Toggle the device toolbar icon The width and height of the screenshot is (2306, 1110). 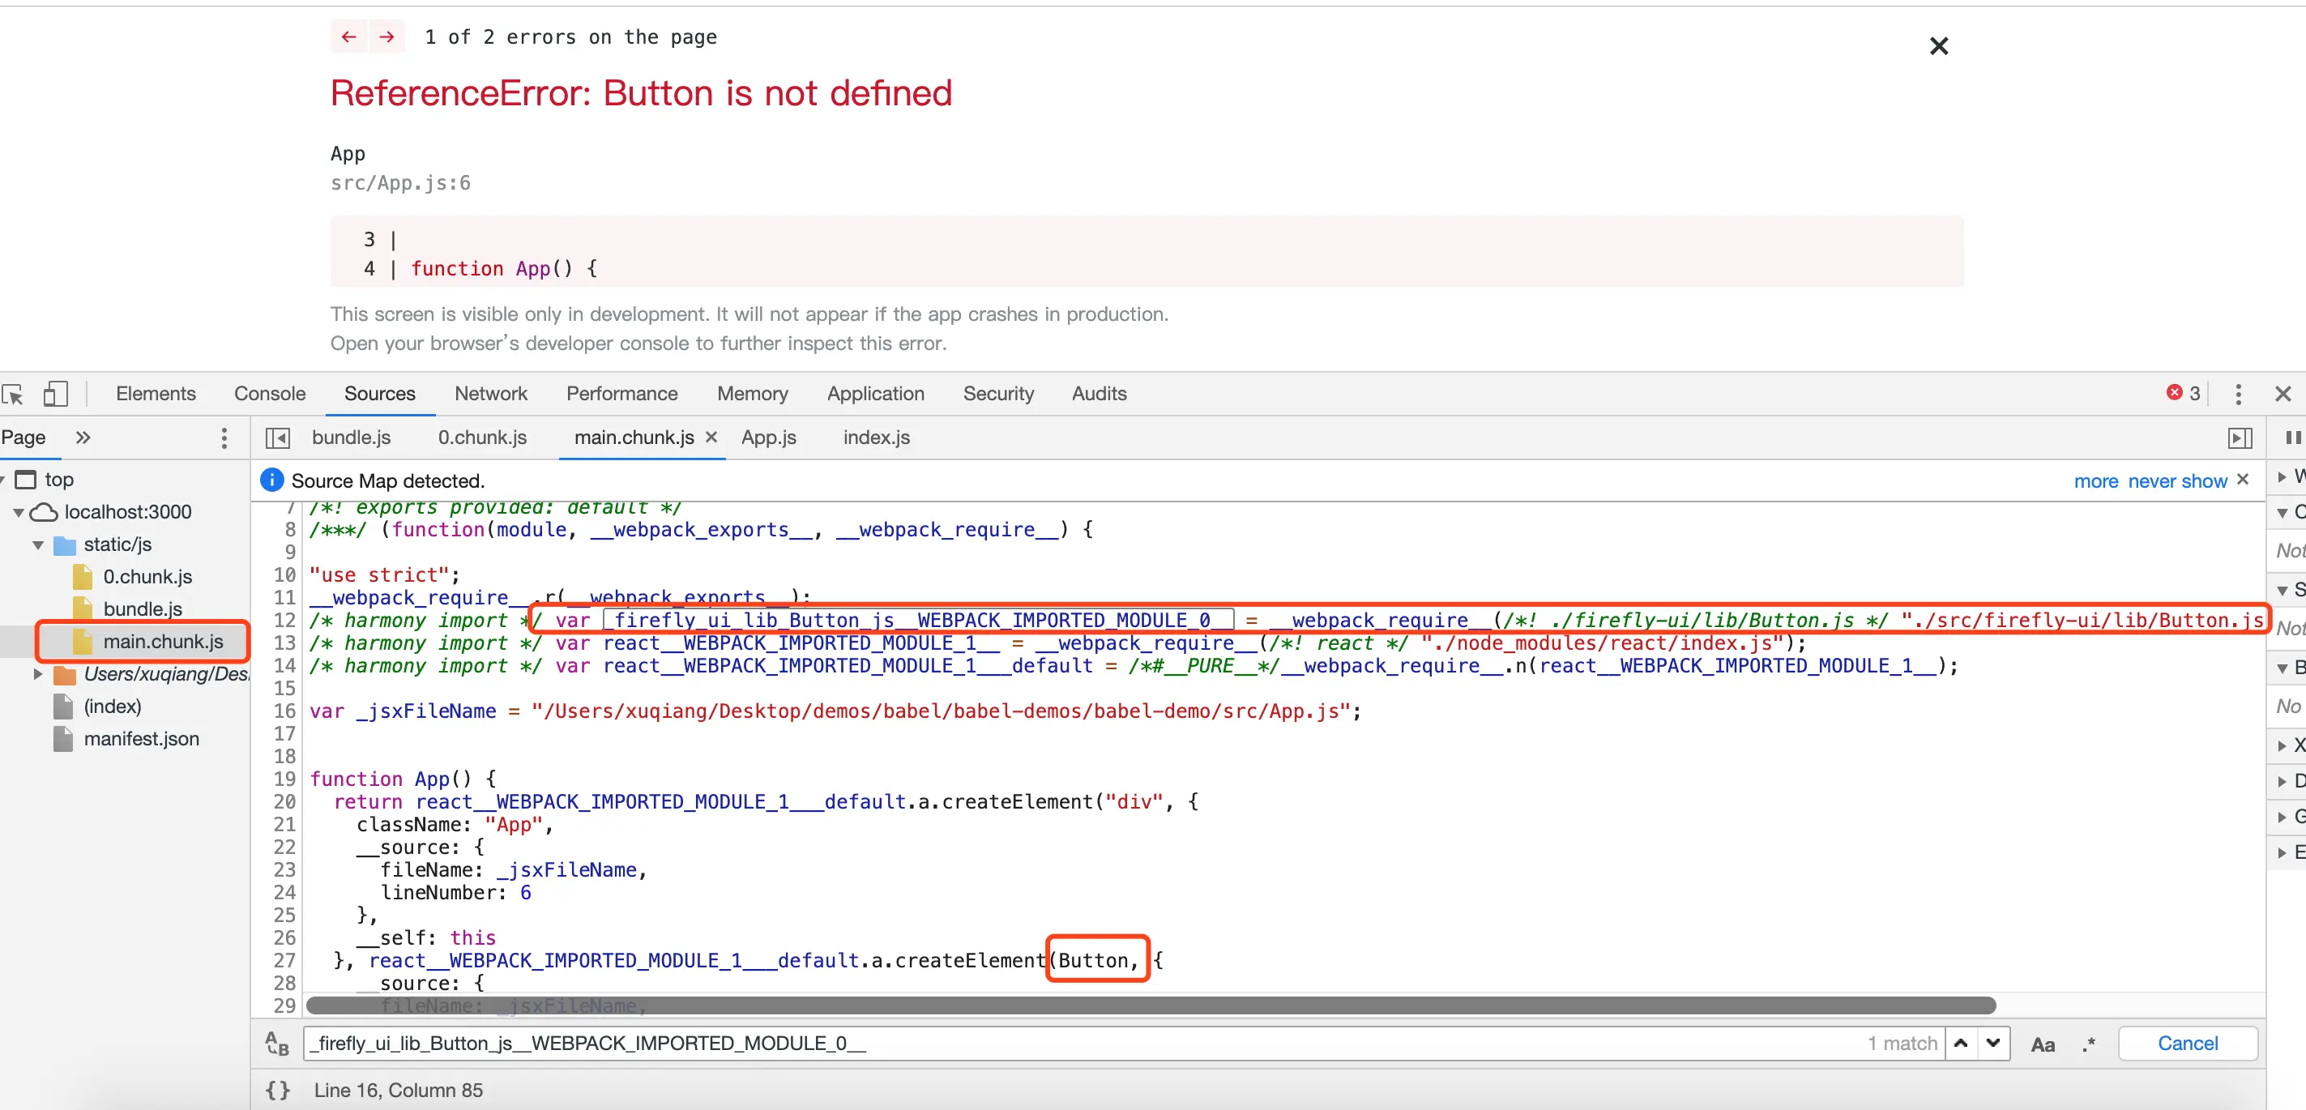[55, 394]
